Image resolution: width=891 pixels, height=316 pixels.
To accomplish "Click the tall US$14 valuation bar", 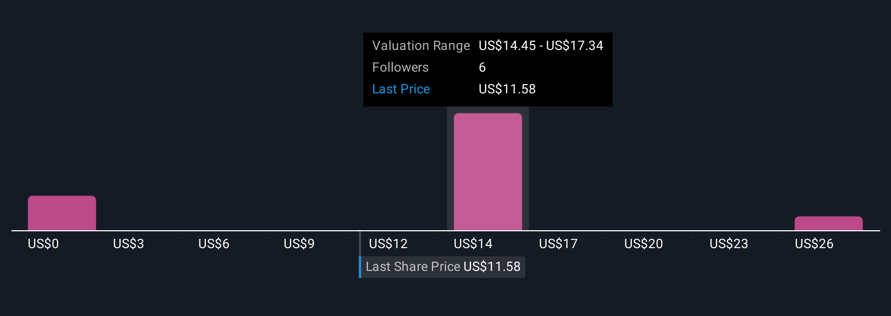I will [x=488, y=172].
